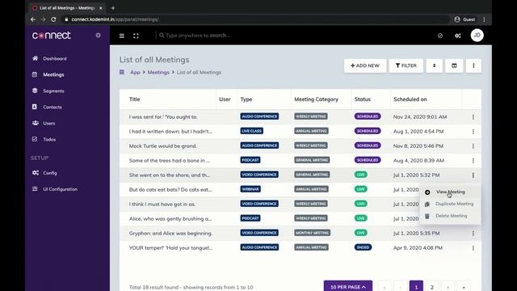Click the Status column header
The width and height of the screenshot is (517, 291).
363,99
